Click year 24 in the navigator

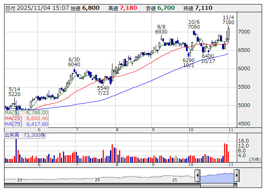coord(97,180)
